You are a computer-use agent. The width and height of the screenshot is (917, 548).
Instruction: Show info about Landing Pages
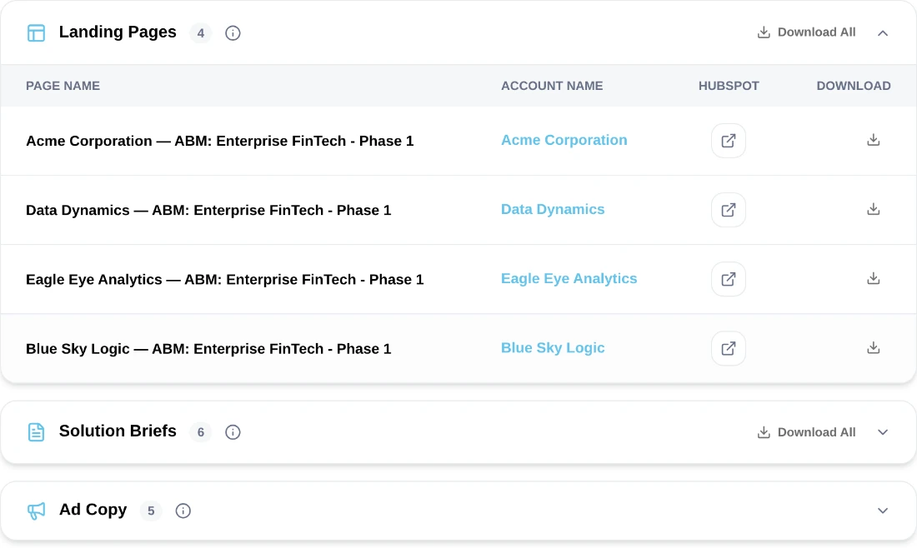pos(233,33)
